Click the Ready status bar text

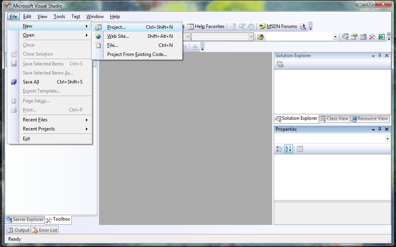point(15,239)
